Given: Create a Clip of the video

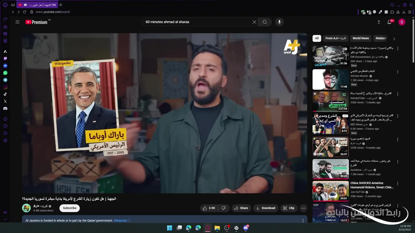Looking at the screenshot, I should point(289,208).
